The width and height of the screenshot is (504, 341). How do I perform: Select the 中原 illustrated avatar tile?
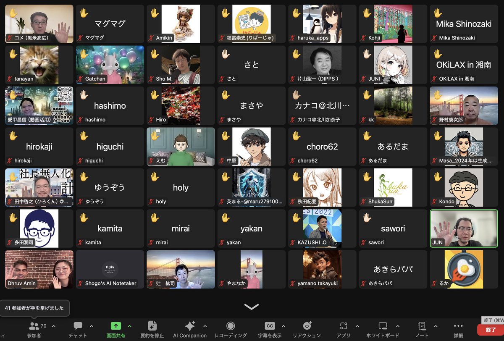pyautogui.click(x=252, y=147)
